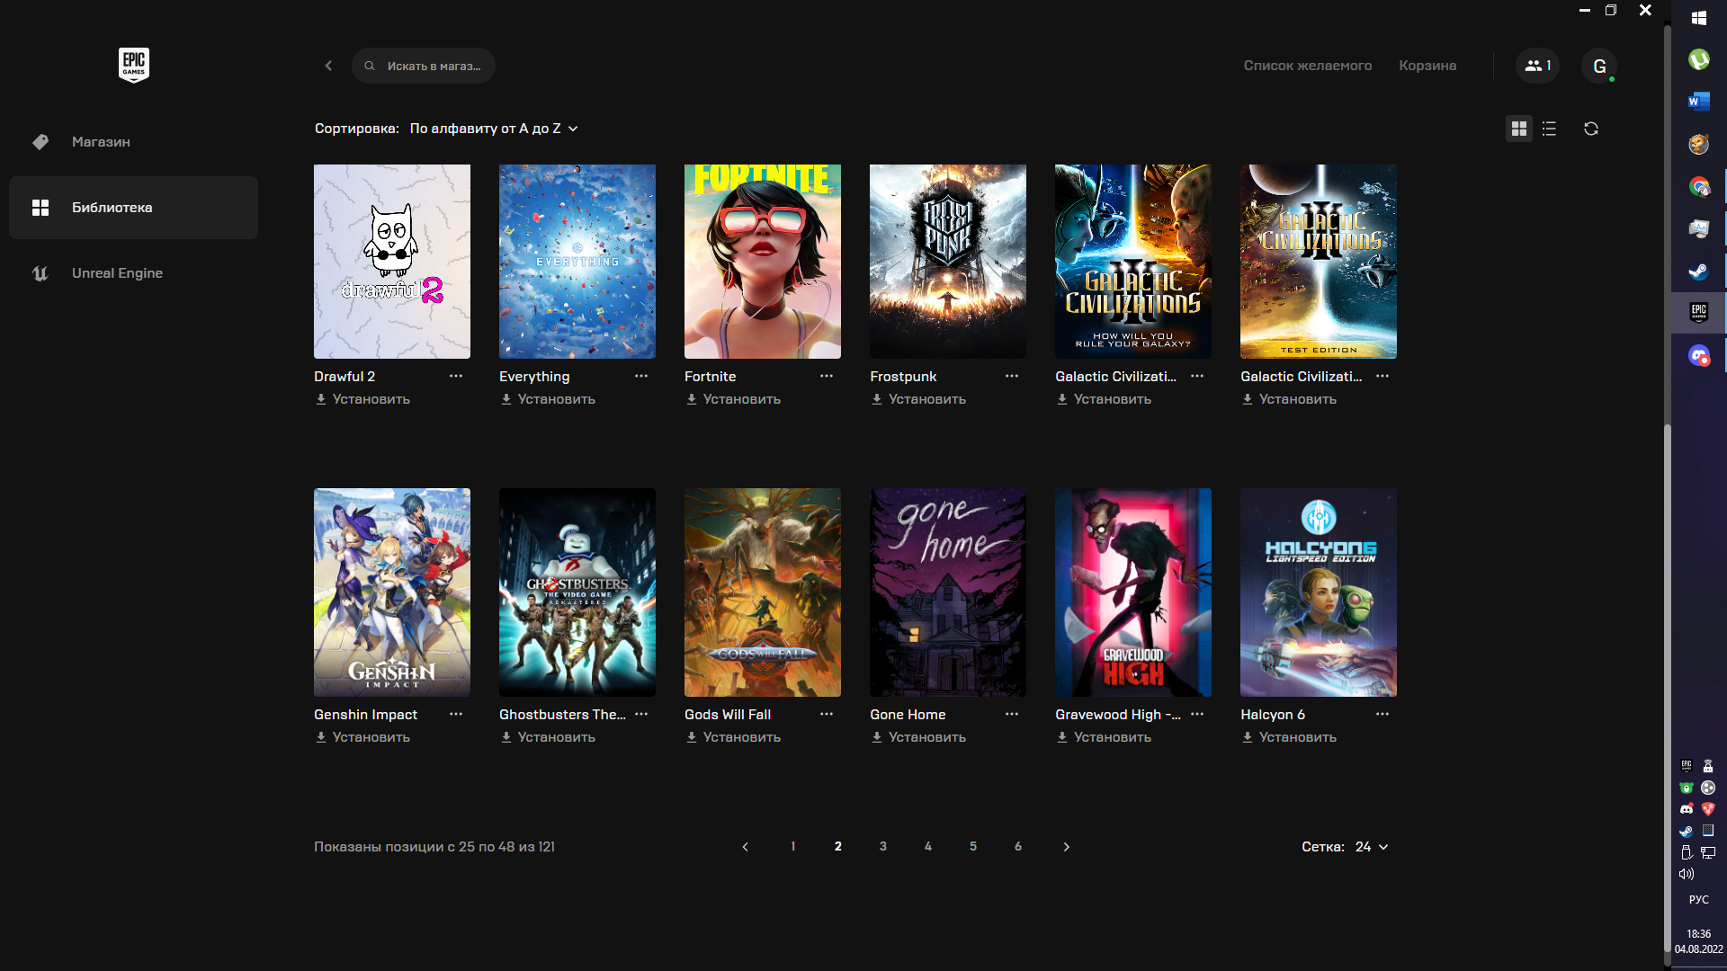This screenshot has width=1727, height=971.
Task: Install Drawful 2 via Установить
Action: [362, 399]
